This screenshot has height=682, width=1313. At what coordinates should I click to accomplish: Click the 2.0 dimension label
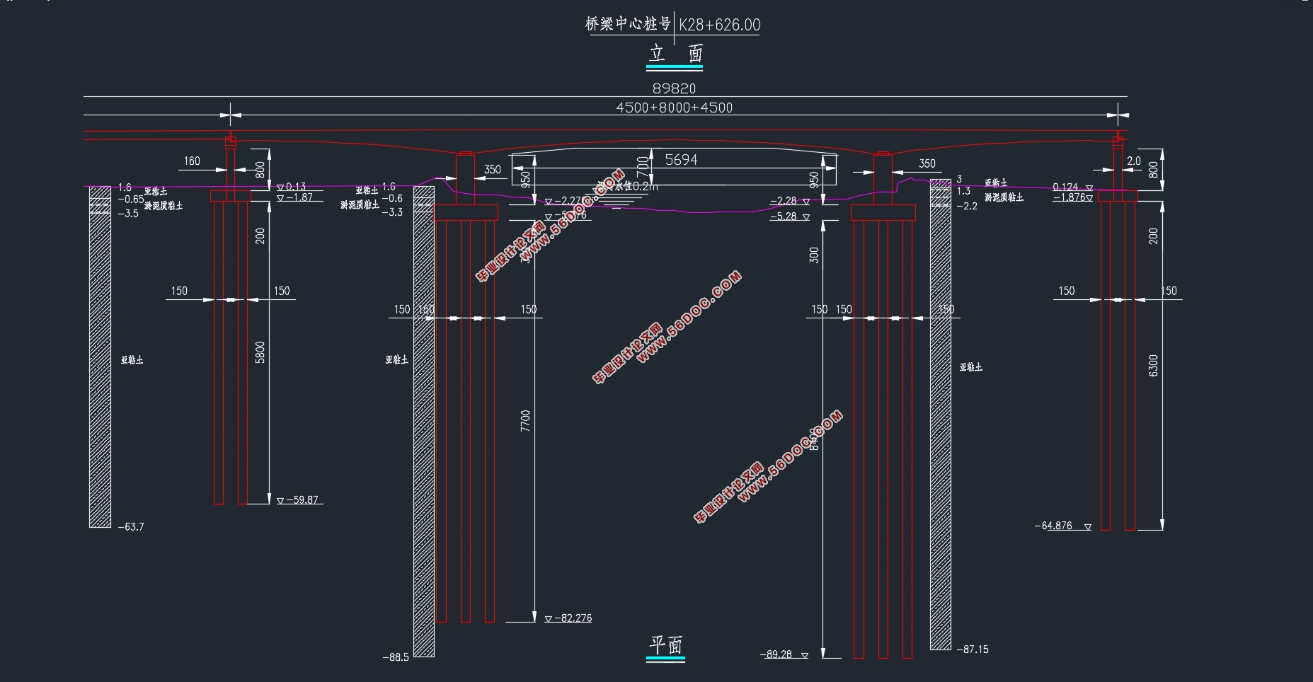point(1134,161)
